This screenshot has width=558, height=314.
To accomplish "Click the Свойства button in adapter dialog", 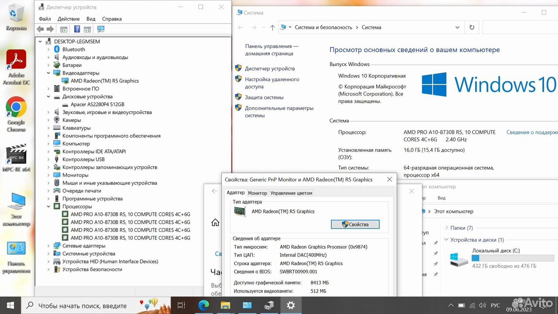I will pyautogui.click(x=355, y=224).
